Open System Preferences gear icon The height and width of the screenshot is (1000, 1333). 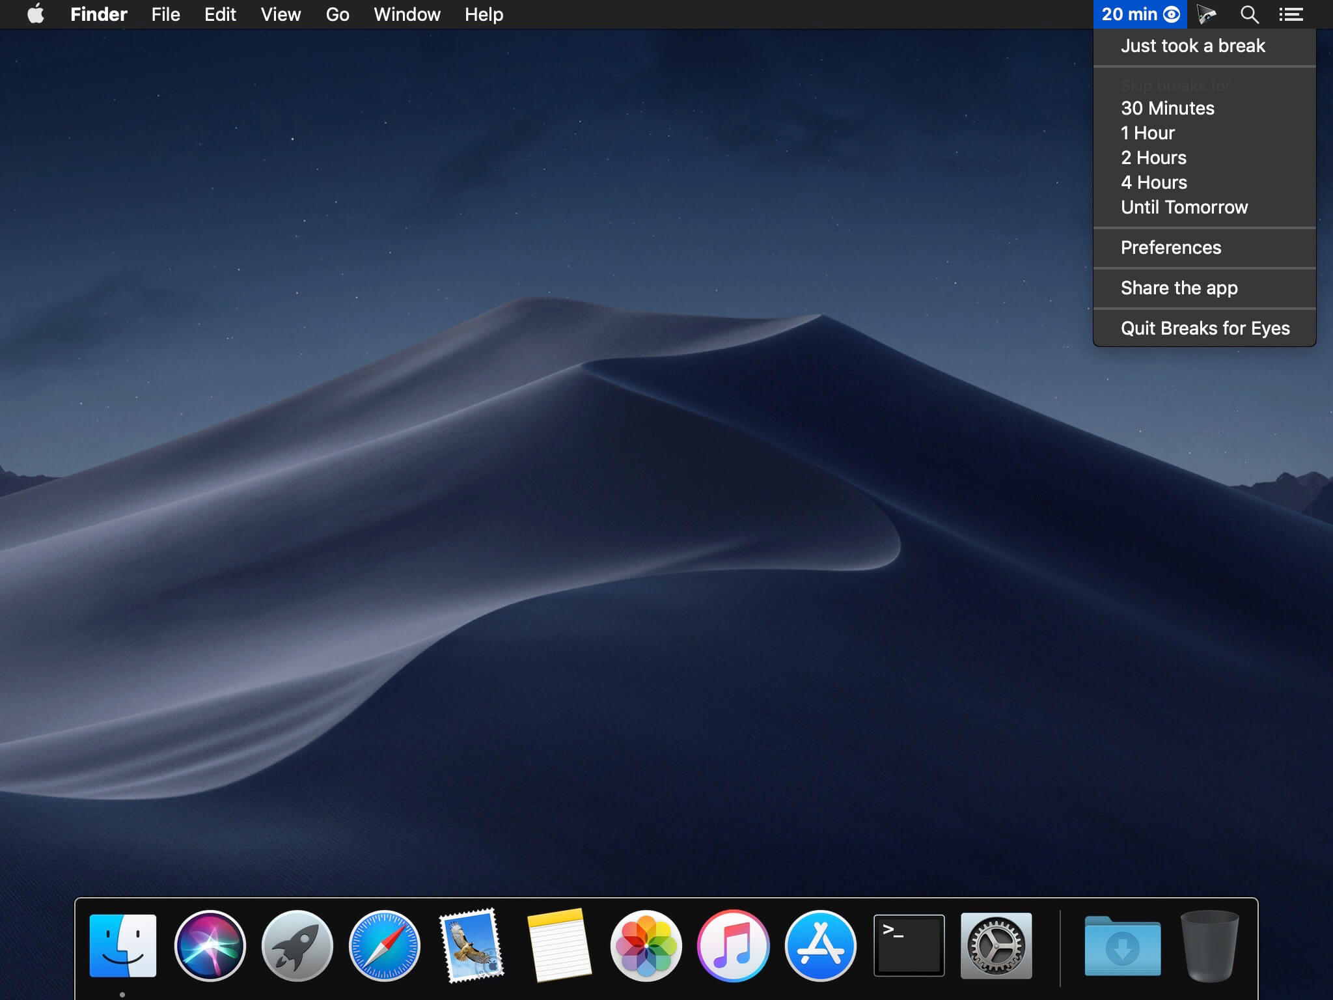tap(996, 945)
